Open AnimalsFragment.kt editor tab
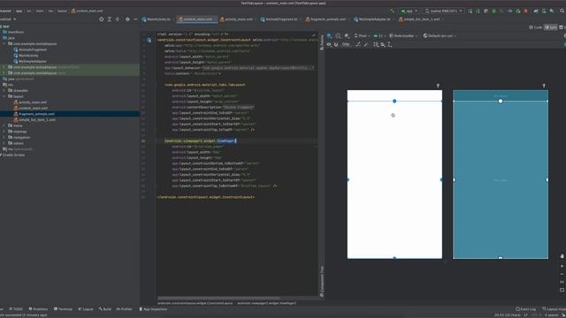 click(281, 19)
